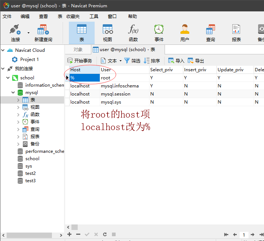Click the add record plus icon
Viewport: 264px width, 241px height.
tap(69, 234)
